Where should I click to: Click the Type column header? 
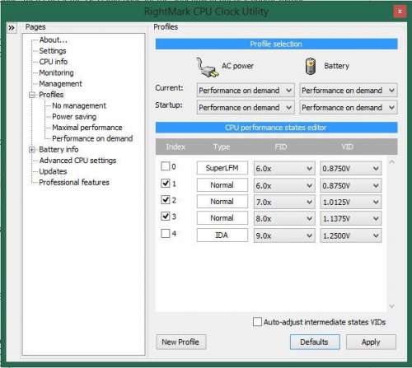[x=222, y=147]
